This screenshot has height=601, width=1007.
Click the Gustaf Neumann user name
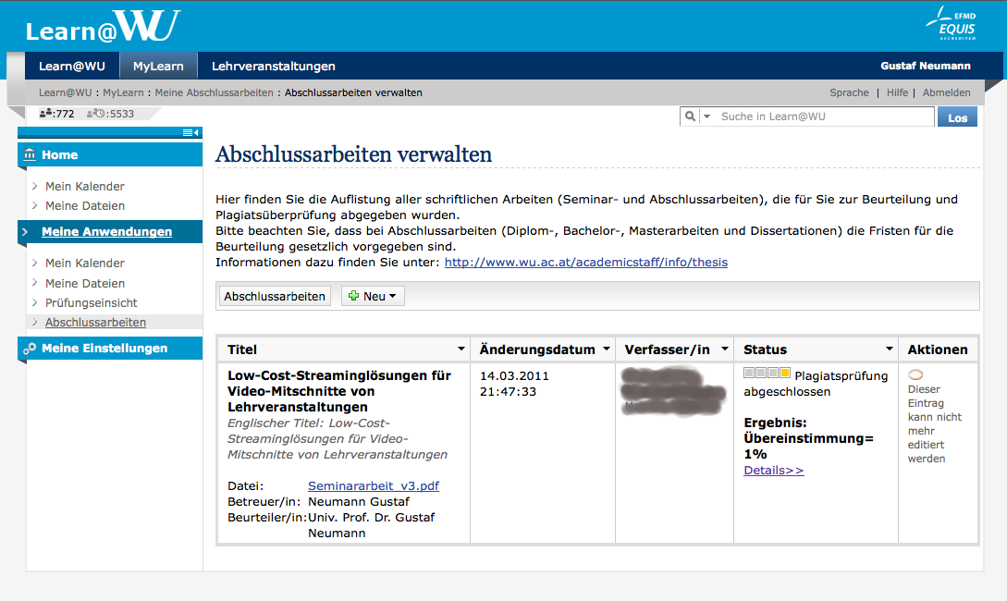pyautogui.click(x=926, y=66)
